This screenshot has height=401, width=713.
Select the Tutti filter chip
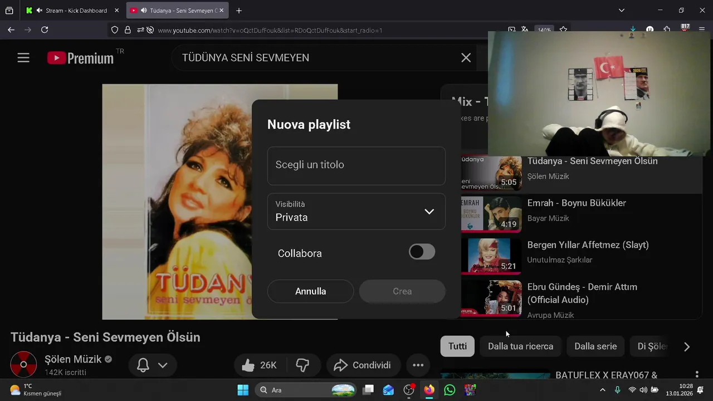[x=457, y=346]
